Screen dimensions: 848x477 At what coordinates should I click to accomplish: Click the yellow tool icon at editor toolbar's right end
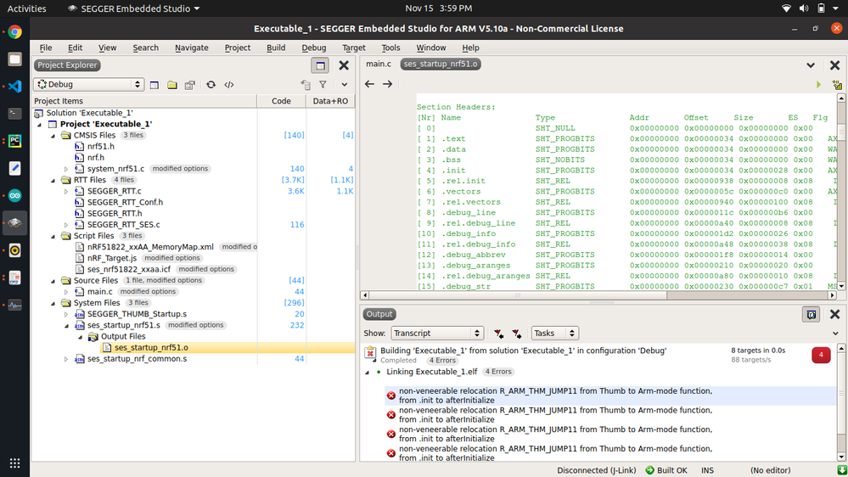tap(837, 85)
